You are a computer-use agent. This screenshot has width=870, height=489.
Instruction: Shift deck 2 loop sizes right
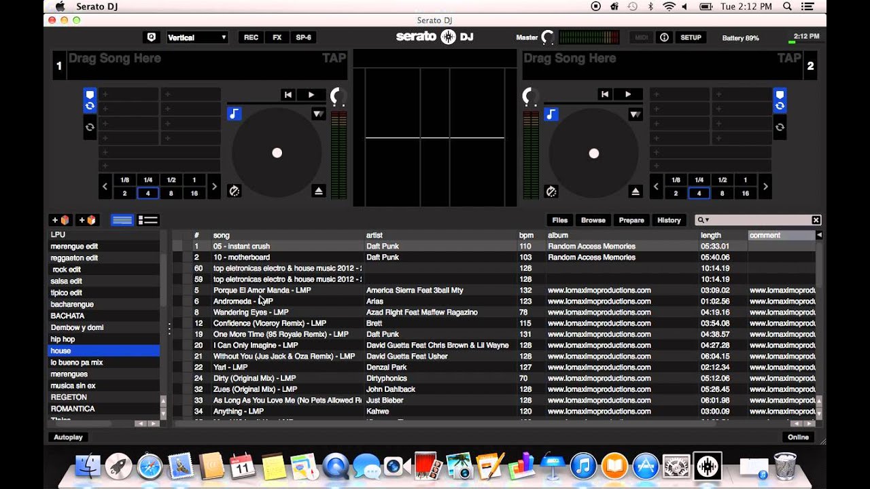pos(765,187)
